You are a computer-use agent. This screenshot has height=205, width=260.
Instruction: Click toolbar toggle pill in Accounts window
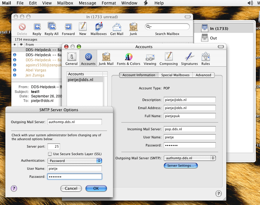pyautogui.click(x=221, y=47)
